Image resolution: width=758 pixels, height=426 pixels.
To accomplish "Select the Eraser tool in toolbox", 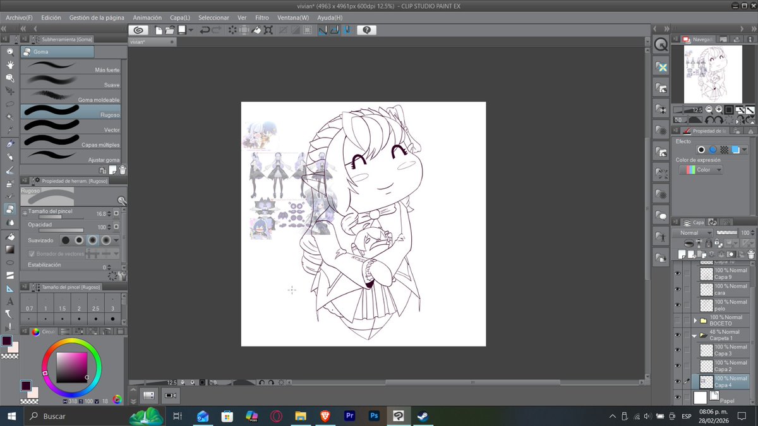I will [10, 210].
